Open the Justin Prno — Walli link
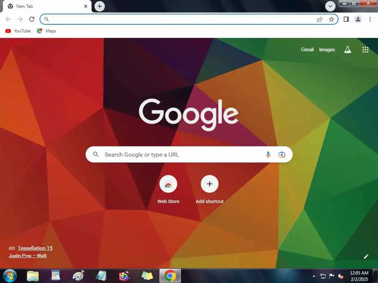The height and width of the screenshot is (283, 378). (x=28, y=256)
